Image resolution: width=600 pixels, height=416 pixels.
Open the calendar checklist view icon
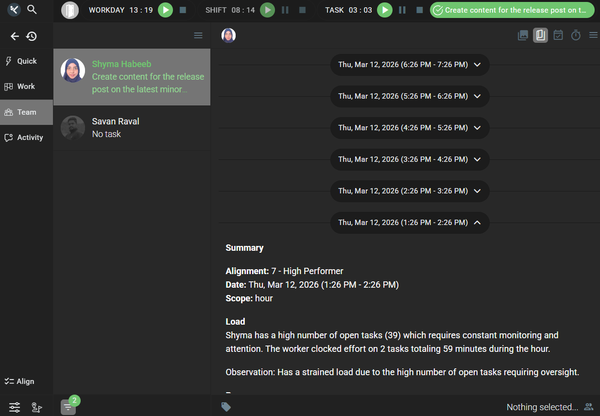(558, 35)
